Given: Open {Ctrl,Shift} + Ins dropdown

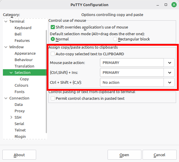Looking at the screenshot, I should (169, 72).
